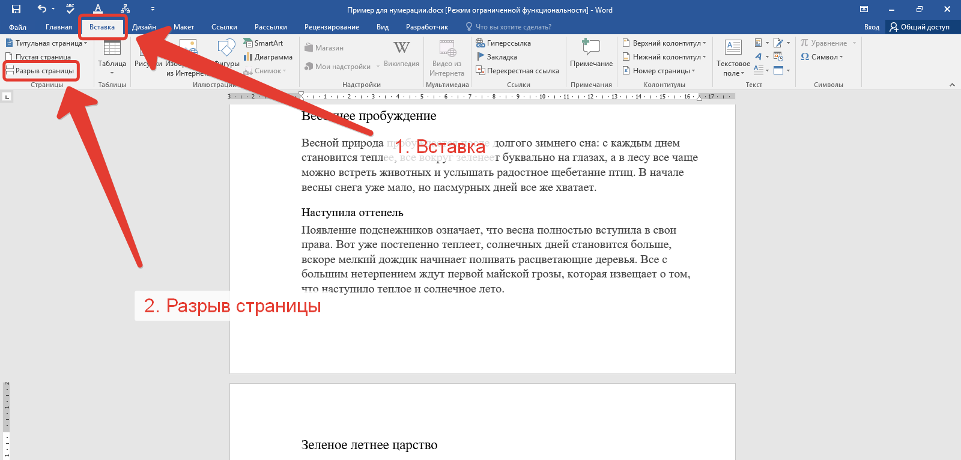Click the 'Мультимедиа' group label
This screenshot has width=961, height=460.
click(x=447, y=85)
